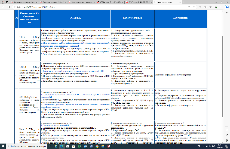Switch to the 'Служебная записка' tab
This screenshot has width=230, height=149.
point(53,2)
